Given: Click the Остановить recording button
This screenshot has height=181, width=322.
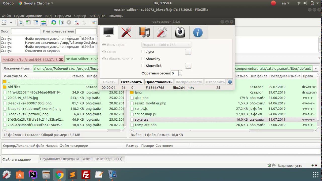Looking at the screenshot, I should (x=132, y=82).
